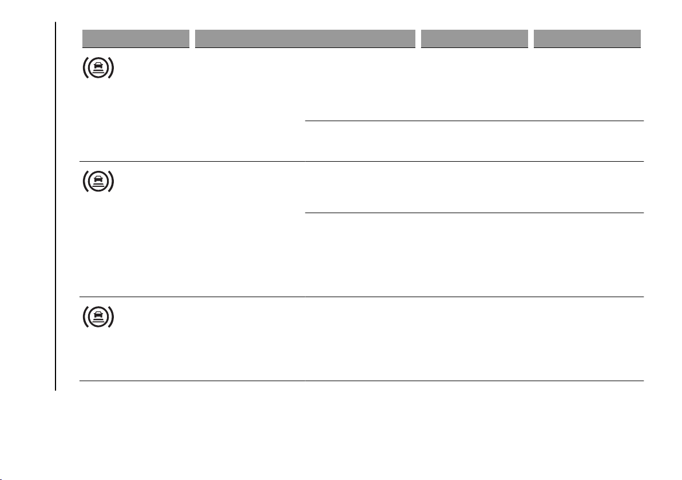Select the wide second gray column header
This screenshot has width=682, height=480.
click(305, 38)
